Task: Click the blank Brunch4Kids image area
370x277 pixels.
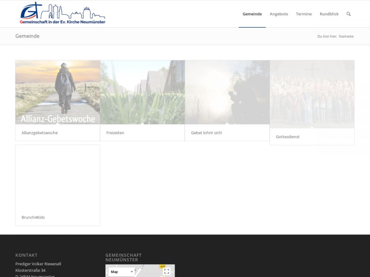Action: click(x=58, y=177)
